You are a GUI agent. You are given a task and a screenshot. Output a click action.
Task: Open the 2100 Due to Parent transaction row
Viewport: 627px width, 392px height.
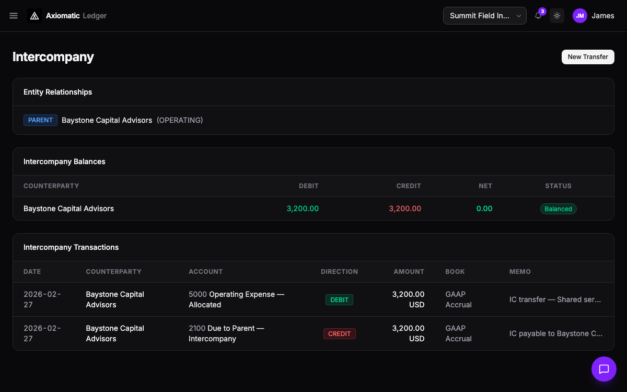tap(226, 333)
